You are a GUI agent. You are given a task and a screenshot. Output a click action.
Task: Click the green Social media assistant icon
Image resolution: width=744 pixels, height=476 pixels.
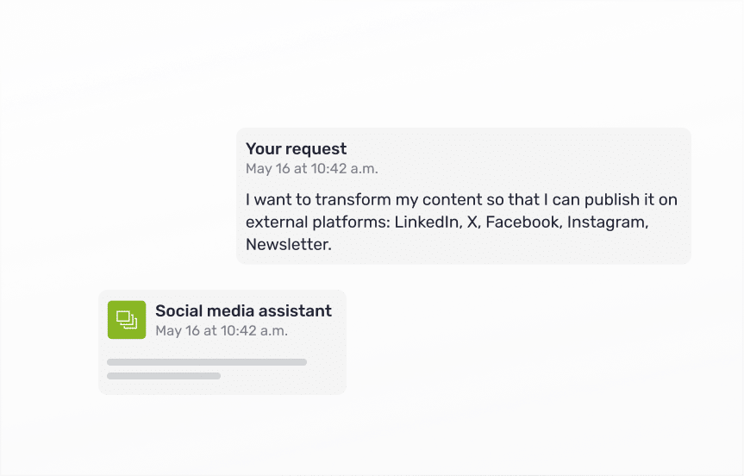(127, 320)
